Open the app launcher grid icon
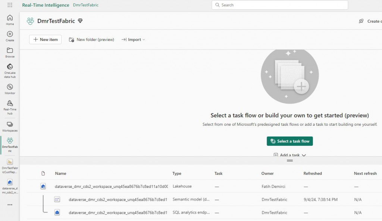 click(x=10, y=5)
